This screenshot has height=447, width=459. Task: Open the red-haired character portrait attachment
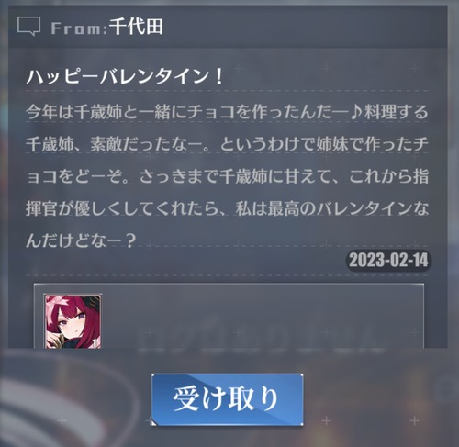[x=73, y=321]
